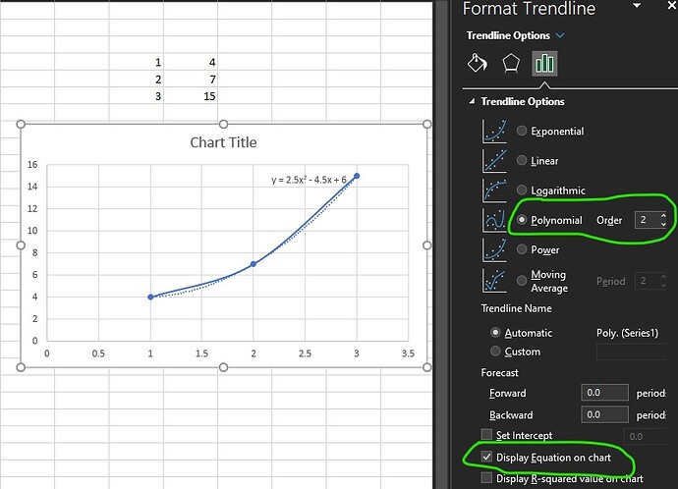Decrease the polynomial Order value
The height and width of the screenshot is (489, 678).
coord(663,224)
